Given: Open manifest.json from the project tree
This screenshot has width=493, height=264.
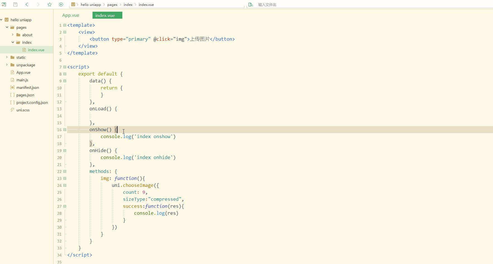Looking at the screenshot, I should (x=28, y=87).
